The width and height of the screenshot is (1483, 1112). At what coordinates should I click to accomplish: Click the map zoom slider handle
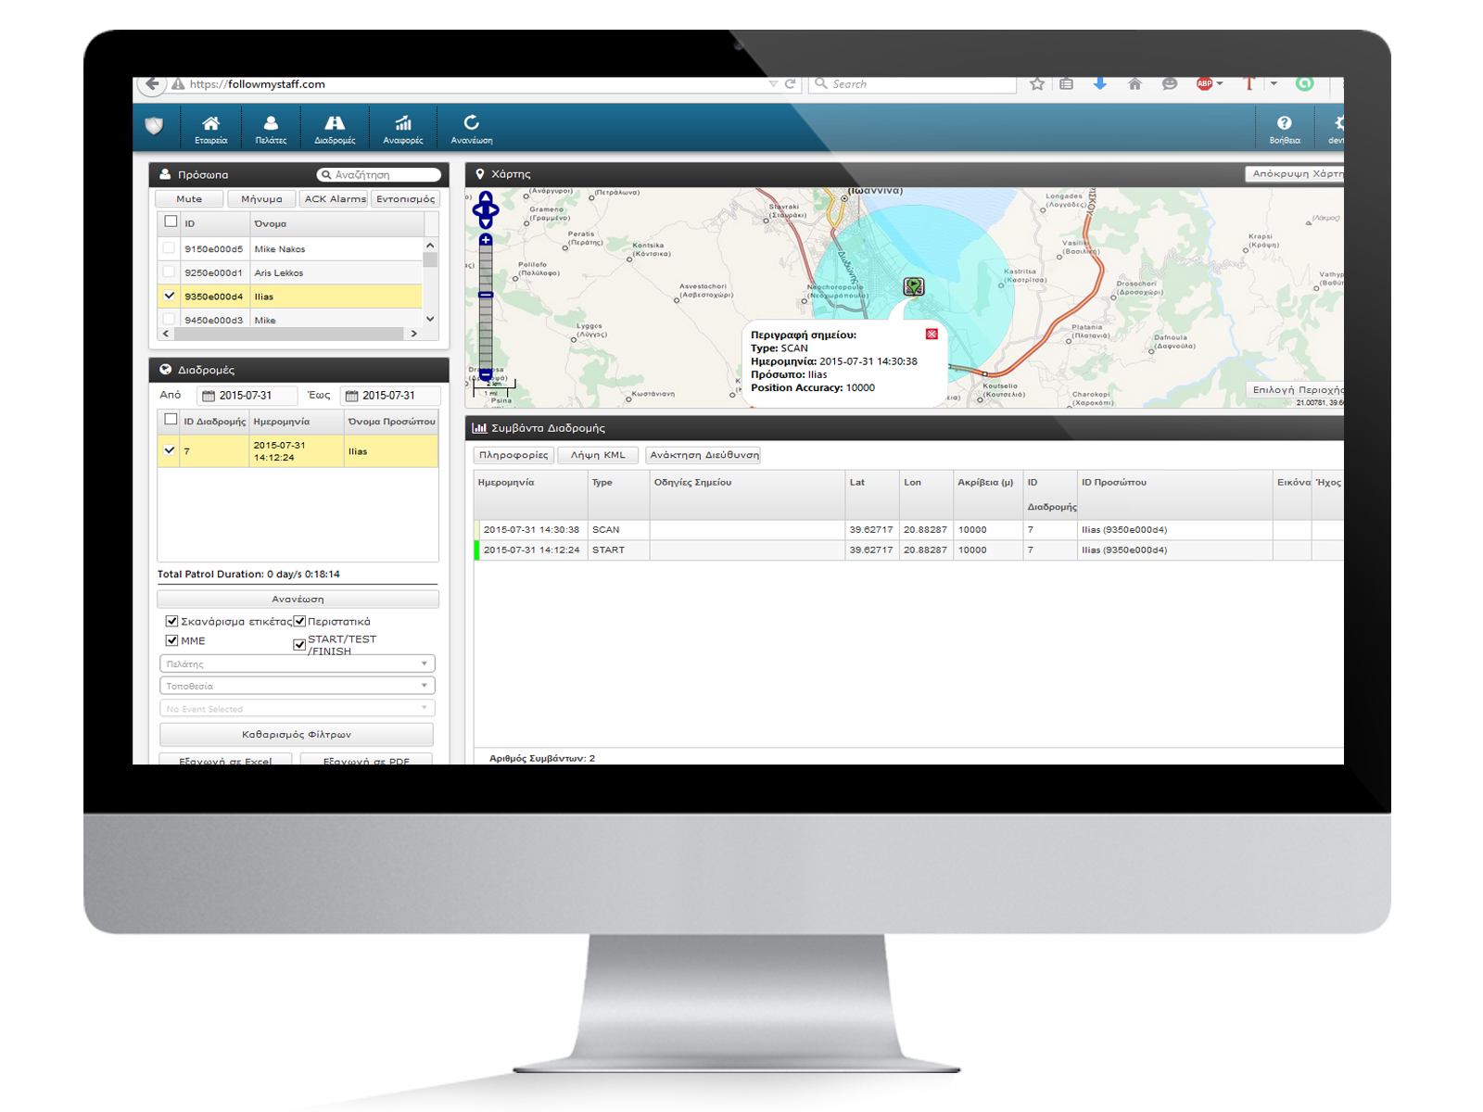click(x=486, y=295)
